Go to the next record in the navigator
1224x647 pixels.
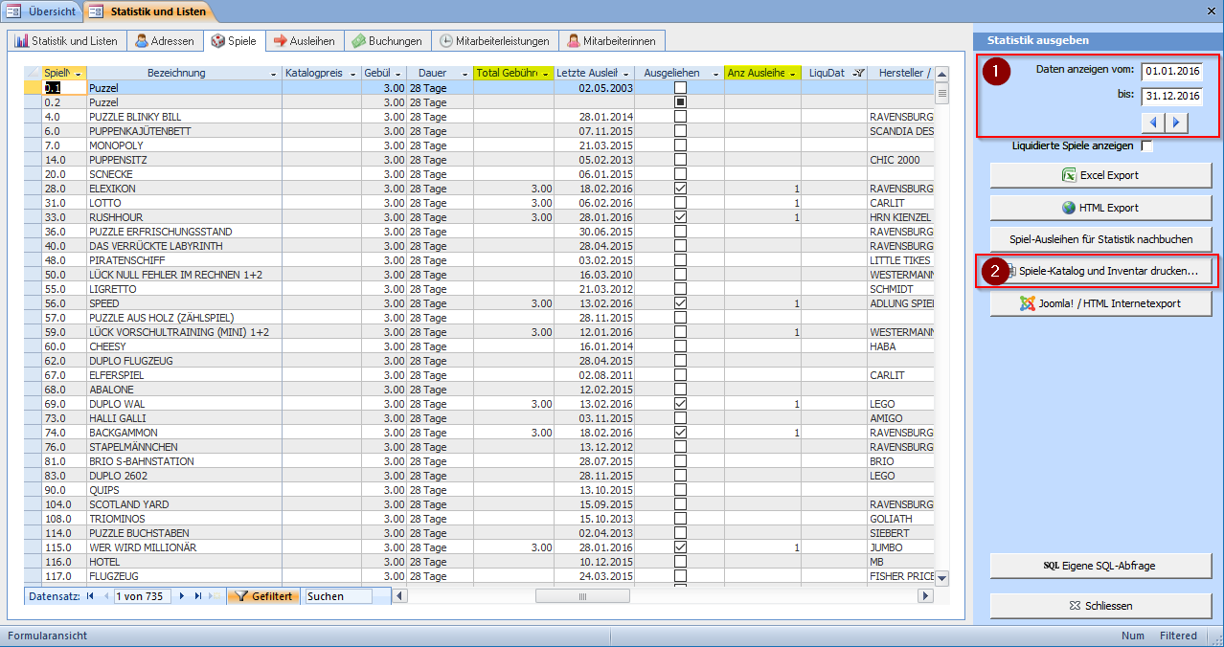coord(182,596)
